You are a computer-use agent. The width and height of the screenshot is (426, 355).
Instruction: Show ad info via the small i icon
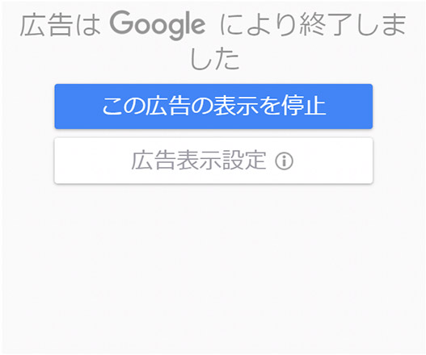point(285,161)
